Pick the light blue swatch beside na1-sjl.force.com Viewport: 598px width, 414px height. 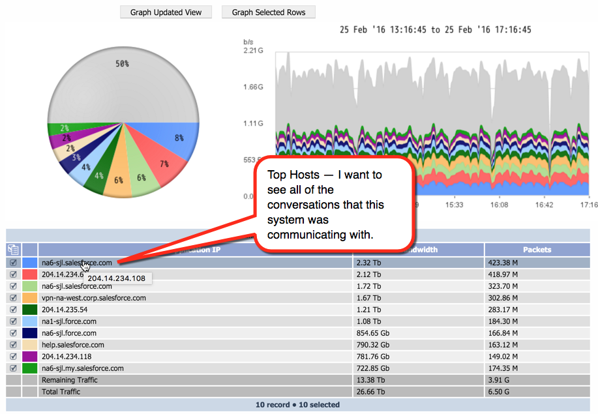coord(30,321)
